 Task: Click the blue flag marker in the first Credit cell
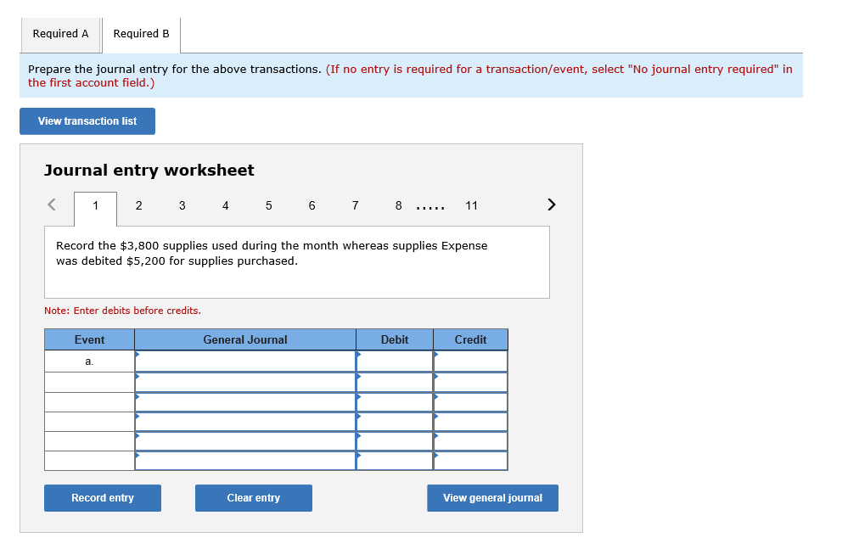coord(435,356)
